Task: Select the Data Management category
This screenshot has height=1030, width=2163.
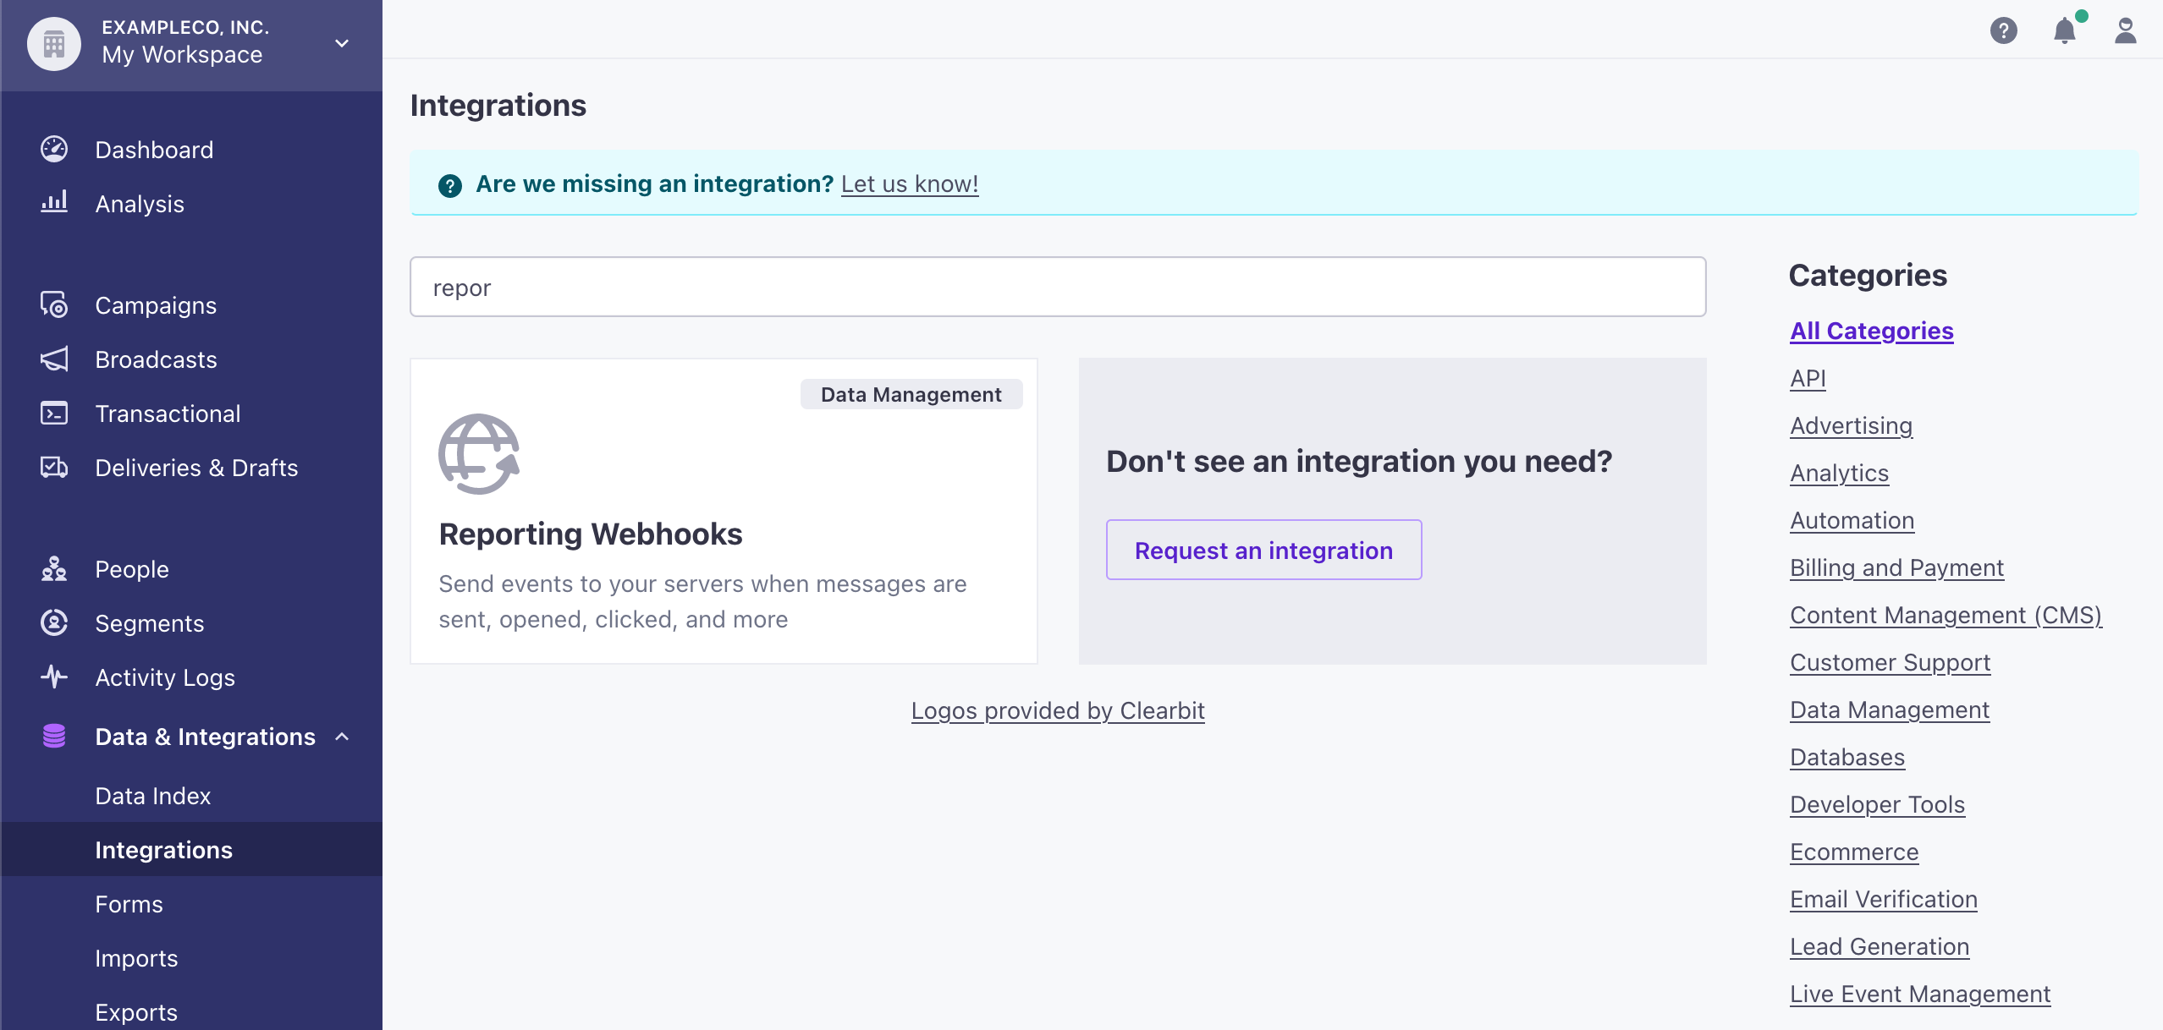Action: [x=1889, y=709]
